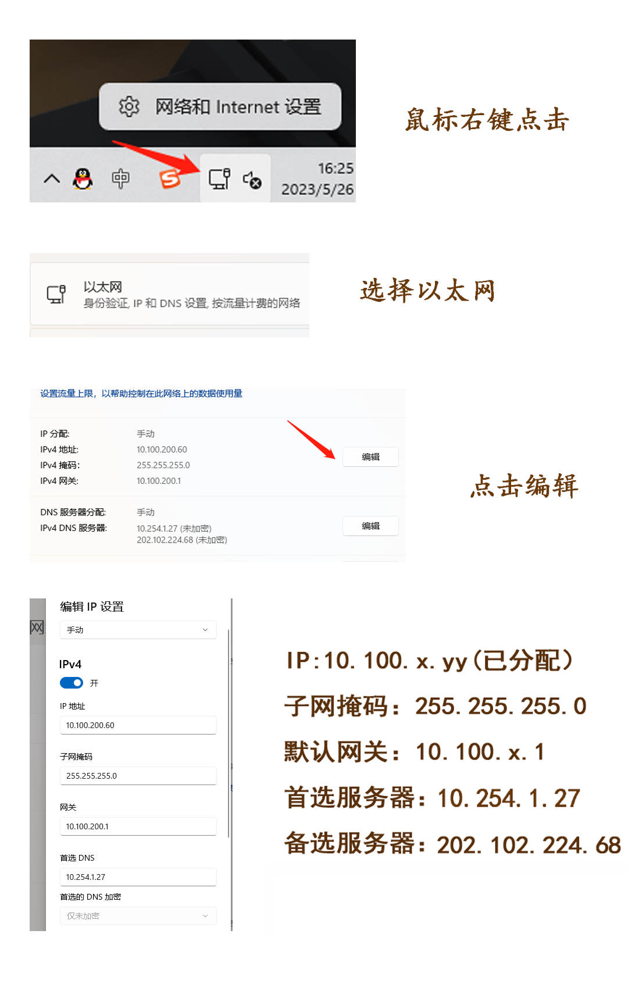The image size is (628, 984).
Task: Open the QQ penguin tray icon
Action: coord(83,179)
